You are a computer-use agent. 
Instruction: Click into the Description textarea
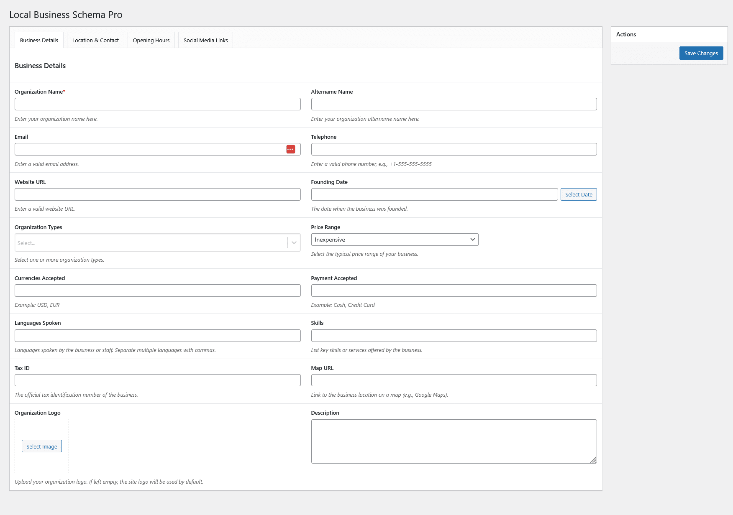454,441
